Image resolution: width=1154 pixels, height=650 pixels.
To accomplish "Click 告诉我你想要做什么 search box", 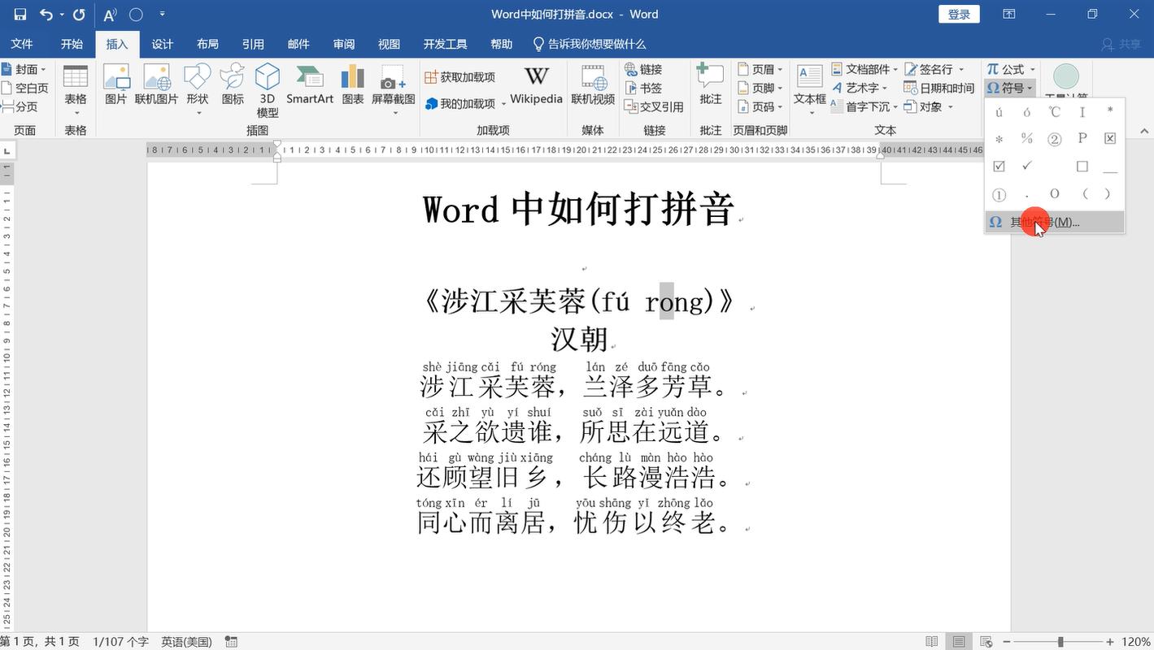I will click(589, 44).
